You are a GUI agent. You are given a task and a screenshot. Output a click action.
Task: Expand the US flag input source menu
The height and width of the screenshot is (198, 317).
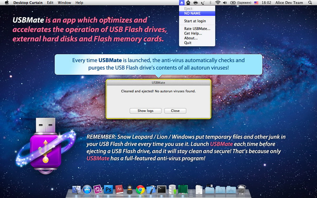click(256, 3)
